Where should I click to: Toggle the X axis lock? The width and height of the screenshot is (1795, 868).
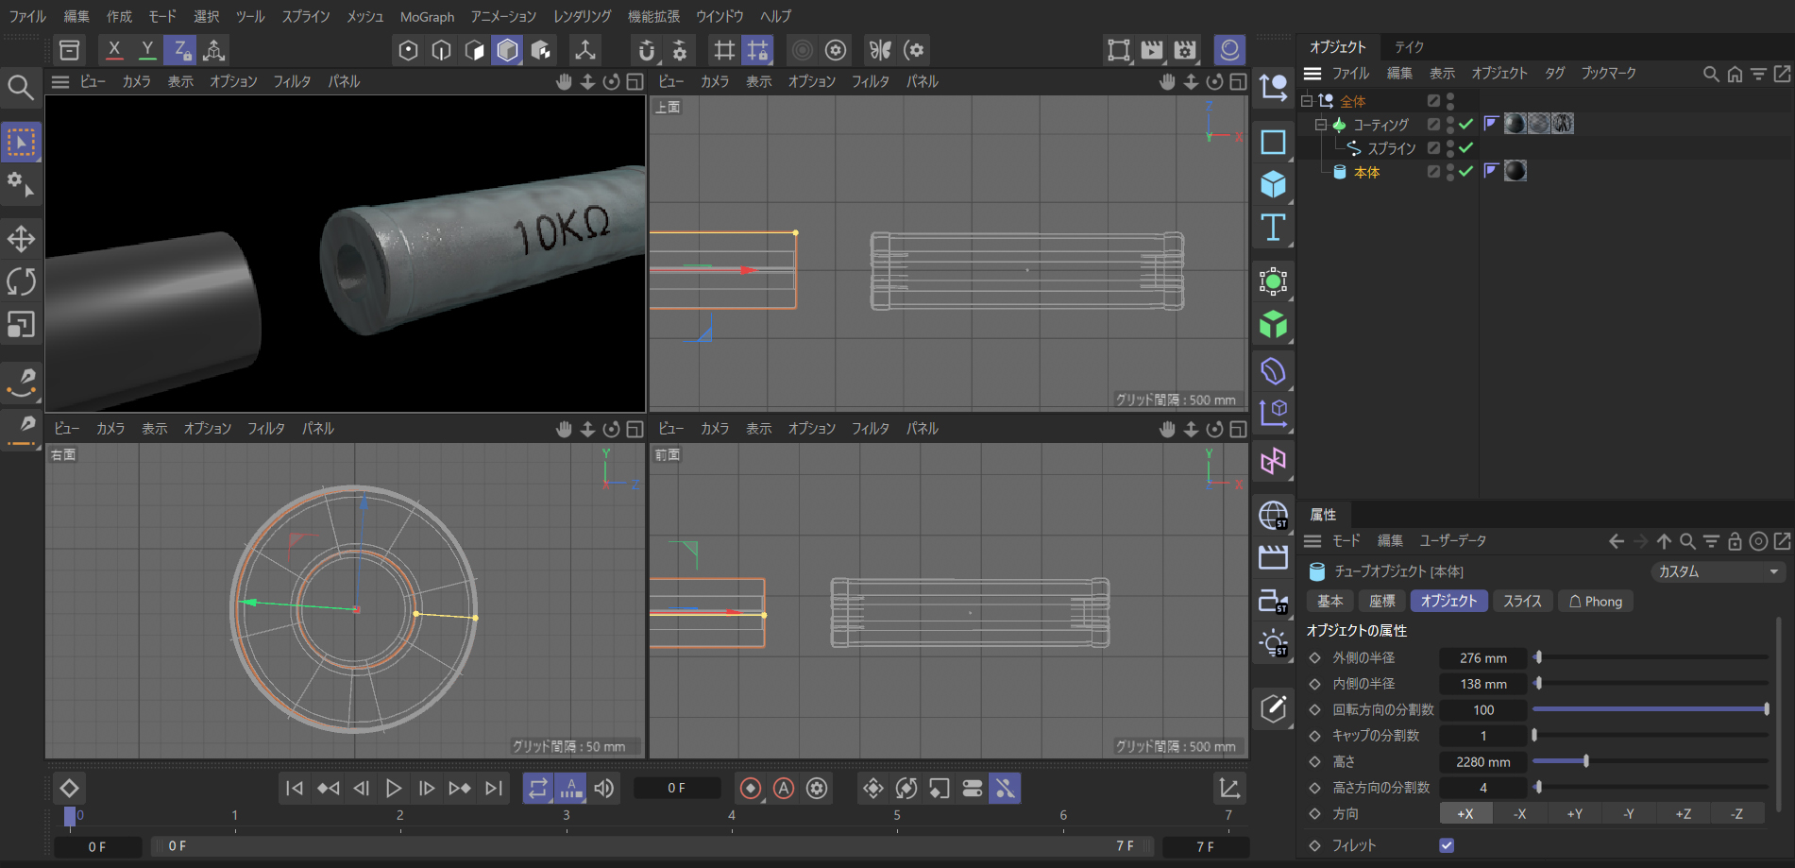click(114, 49)
